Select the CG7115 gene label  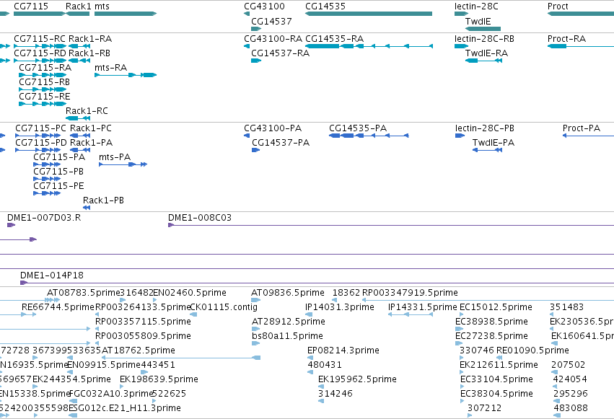(x=31, y=6)
